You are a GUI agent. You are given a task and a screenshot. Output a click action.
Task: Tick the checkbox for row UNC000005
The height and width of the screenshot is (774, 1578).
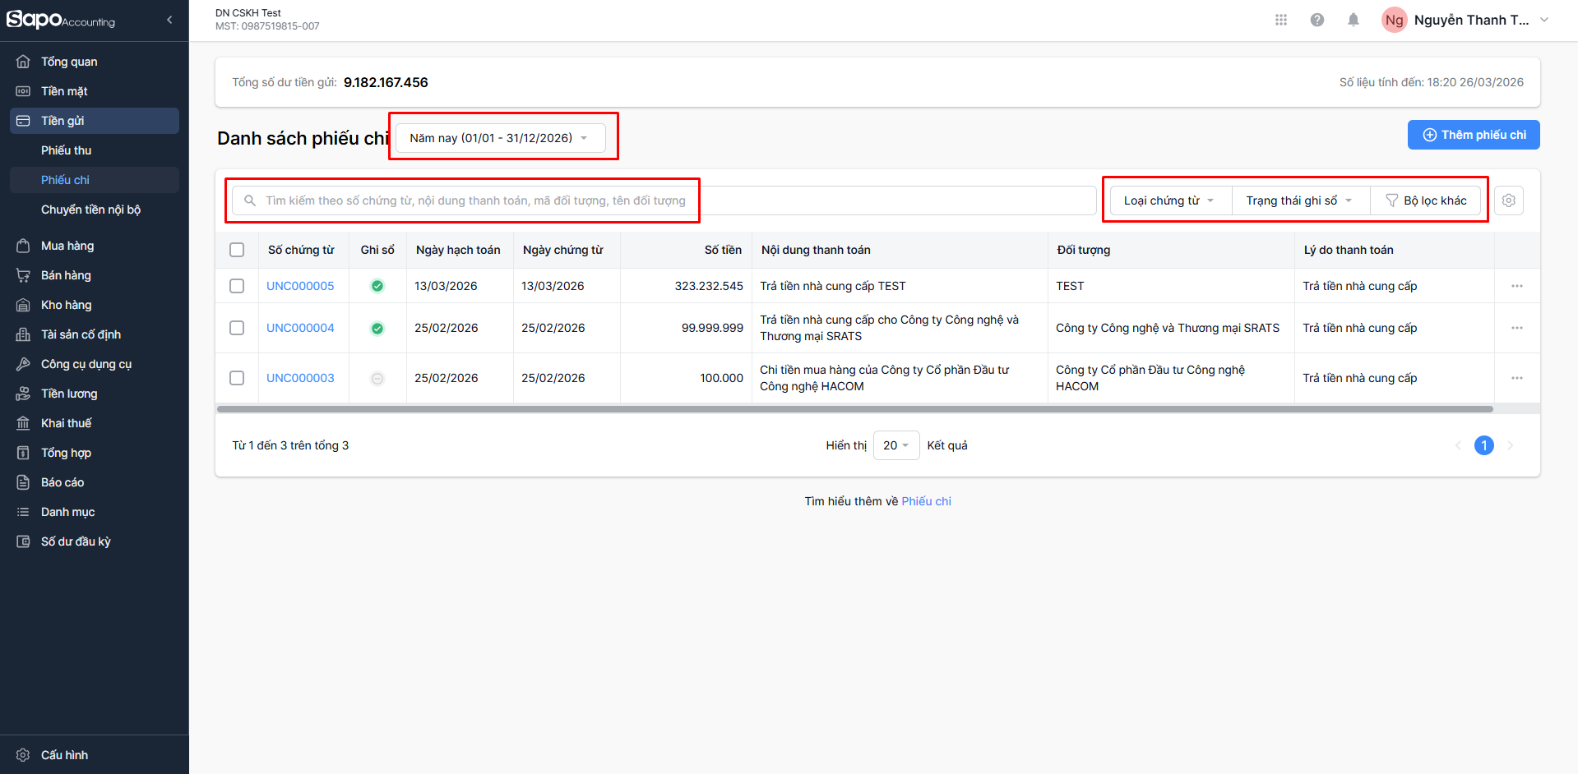237,286
